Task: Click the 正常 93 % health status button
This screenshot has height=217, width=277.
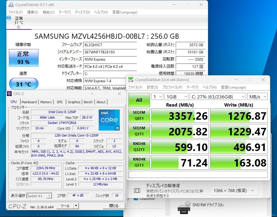Action: point(23,58)
